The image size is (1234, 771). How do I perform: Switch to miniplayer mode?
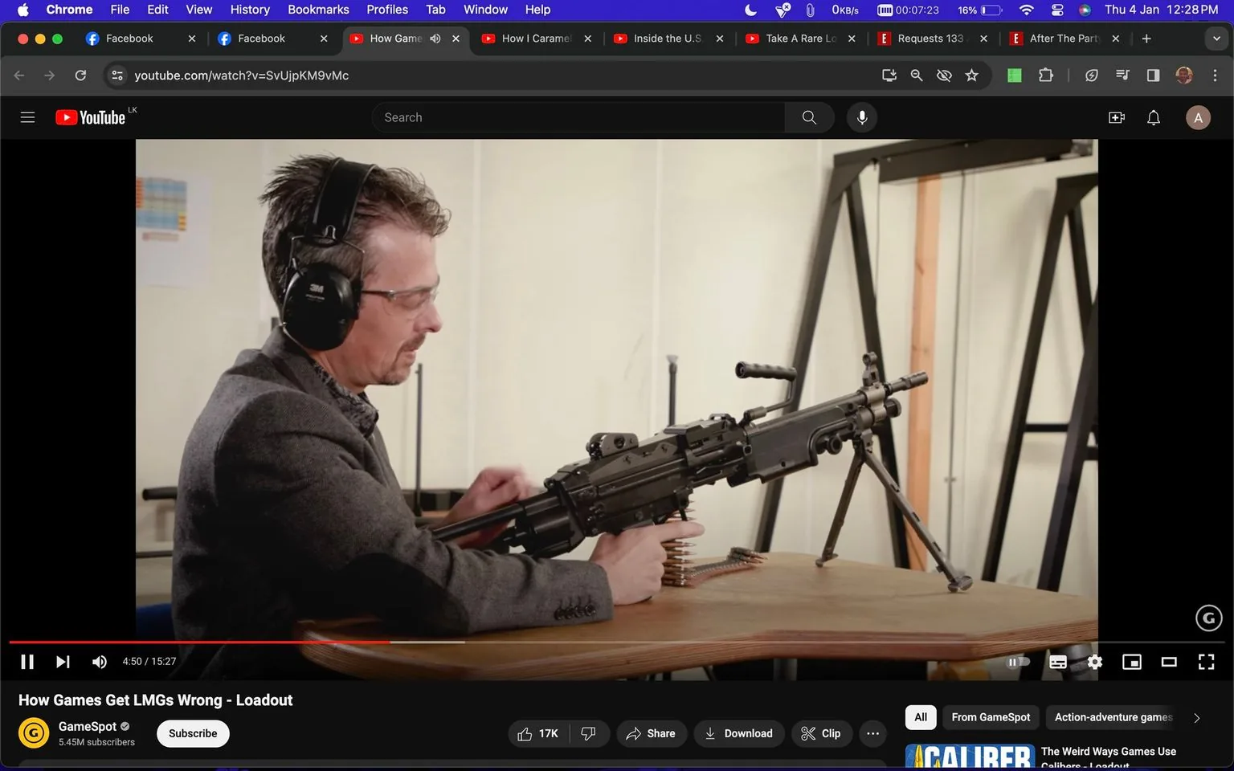point(1132,661)
